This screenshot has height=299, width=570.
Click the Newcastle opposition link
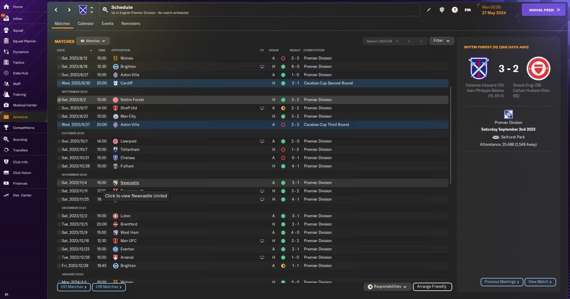pos(130,183)
